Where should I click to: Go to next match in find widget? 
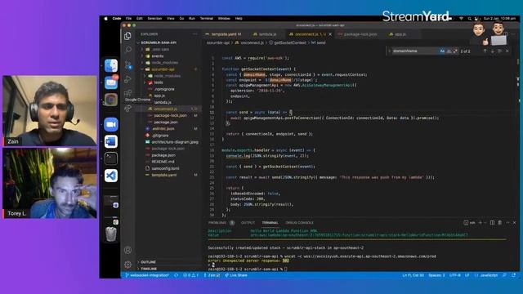click(492, 51)
